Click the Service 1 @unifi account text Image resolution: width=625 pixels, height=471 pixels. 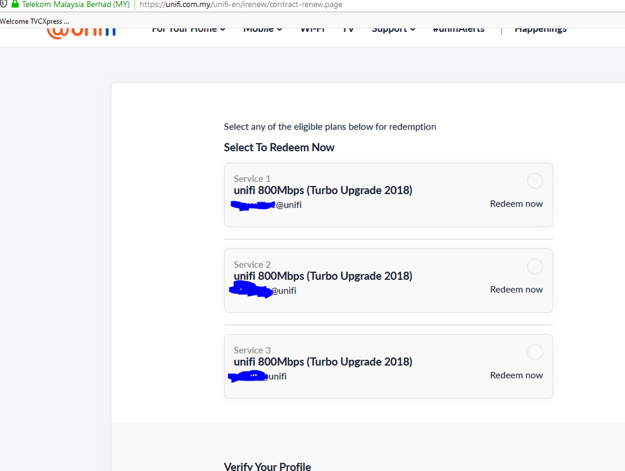(266, 205)
